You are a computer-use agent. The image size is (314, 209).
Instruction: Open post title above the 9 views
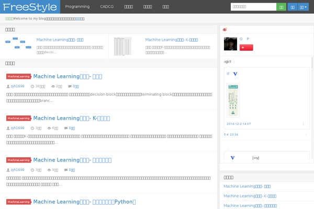pos(72,160)
